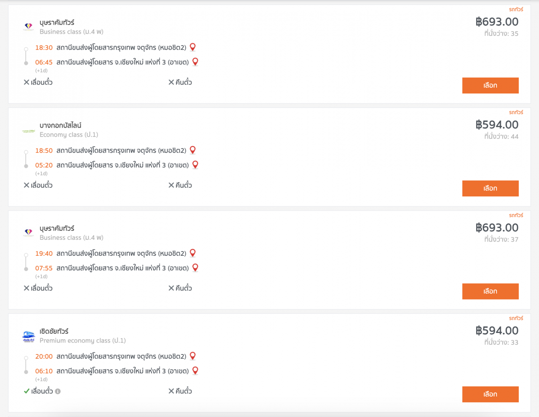539x417 pixels.
Task: Click location pin next to 06:10 arrival
Action: pos(195,370)
